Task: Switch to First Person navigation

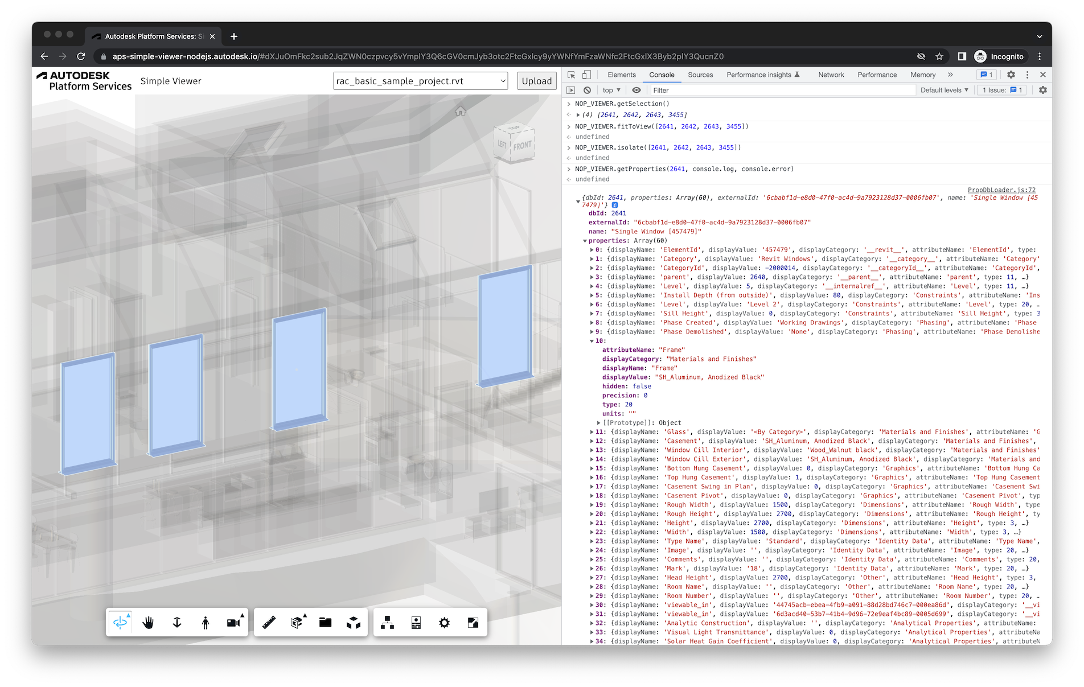Action: pos(205,622)
